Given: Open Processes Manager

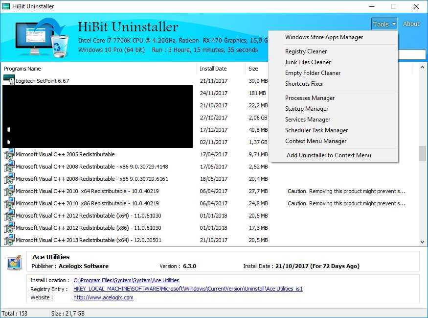Looking at the screenshot, I should (310, 98).
